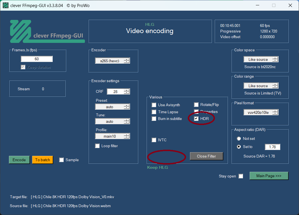Click the app icon in the title bar

[6, 6]
